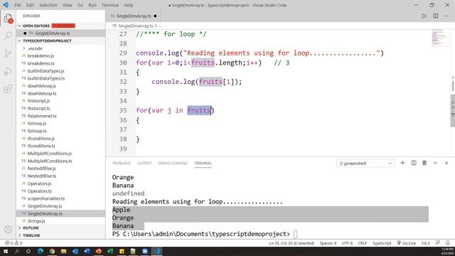This screenshot has height=256, width=455.
Task: Open the Extensions view
Action: pyautogui.click(x=8, y=89)
